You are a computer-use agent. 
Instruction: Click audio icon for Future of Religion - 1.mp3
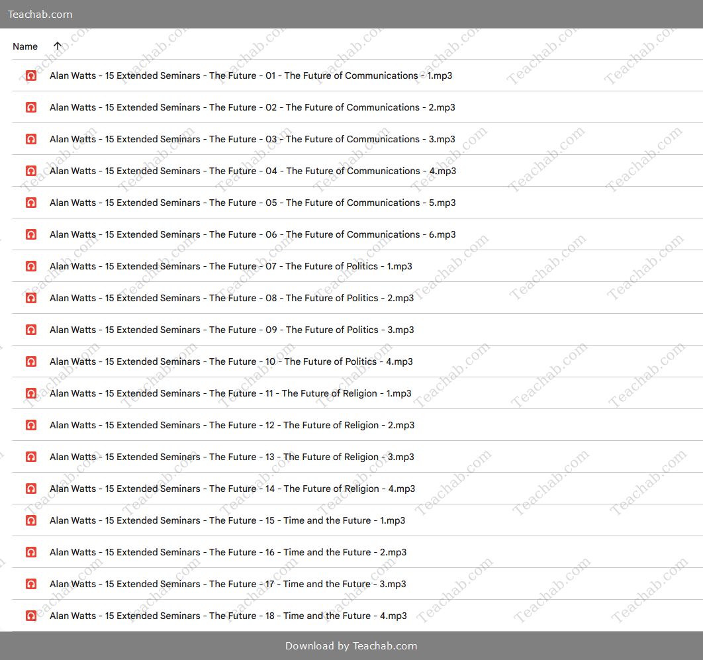coord(31,393)
